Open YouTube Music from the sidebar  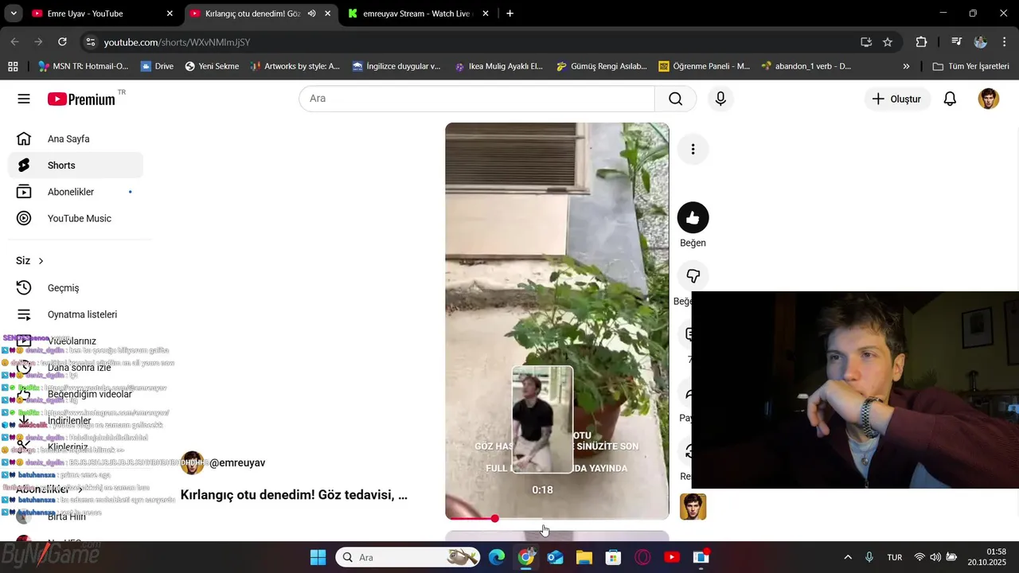click(x=76, y=218)
